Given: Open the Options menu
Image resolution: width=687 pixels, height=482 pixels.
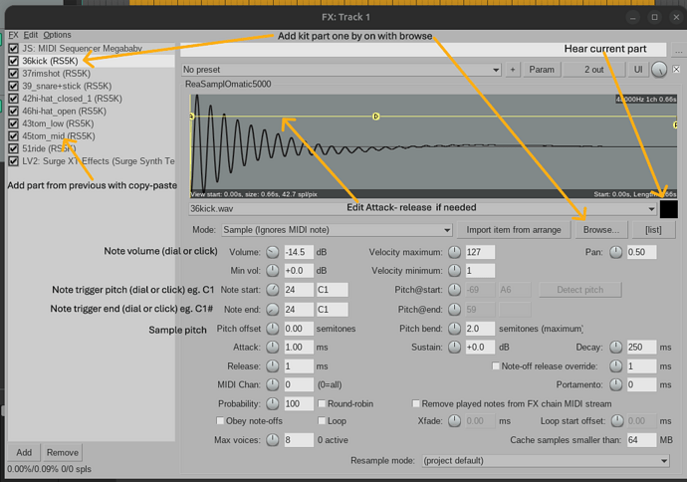Looking at the screenshot, I should pos(57,35).
